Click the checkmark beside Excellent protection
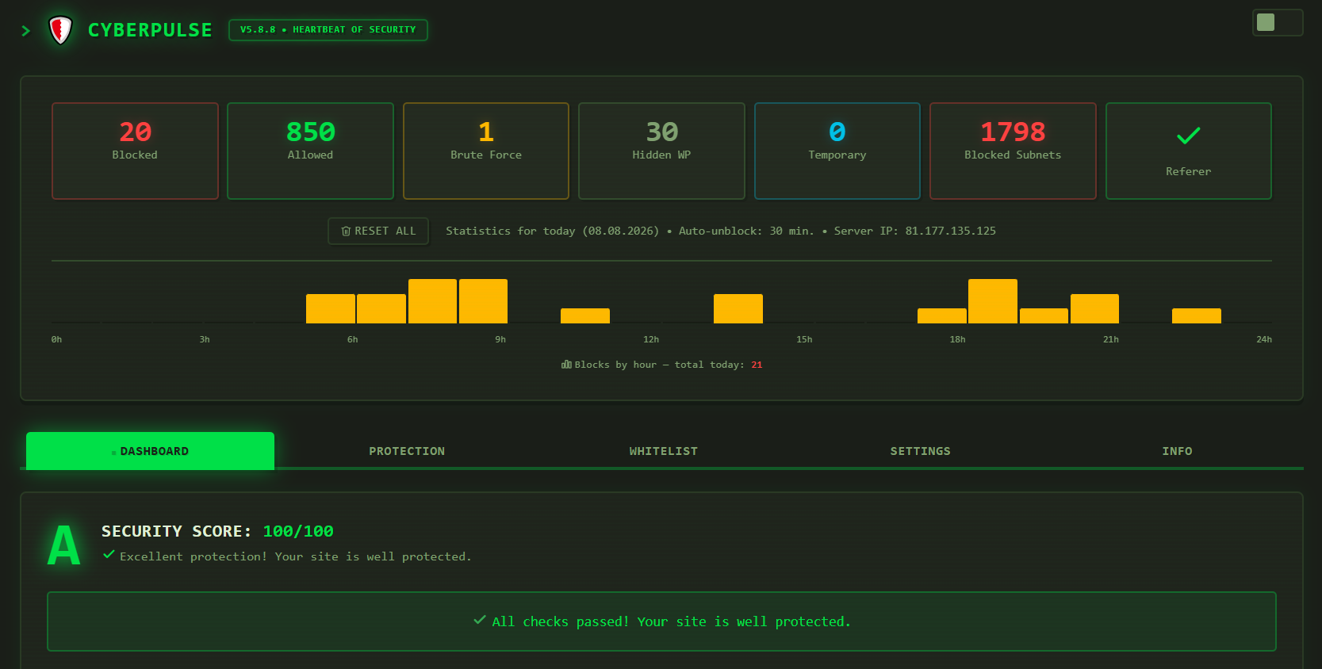This screenshot has width=1322, height=669. (x=109, y=555)
